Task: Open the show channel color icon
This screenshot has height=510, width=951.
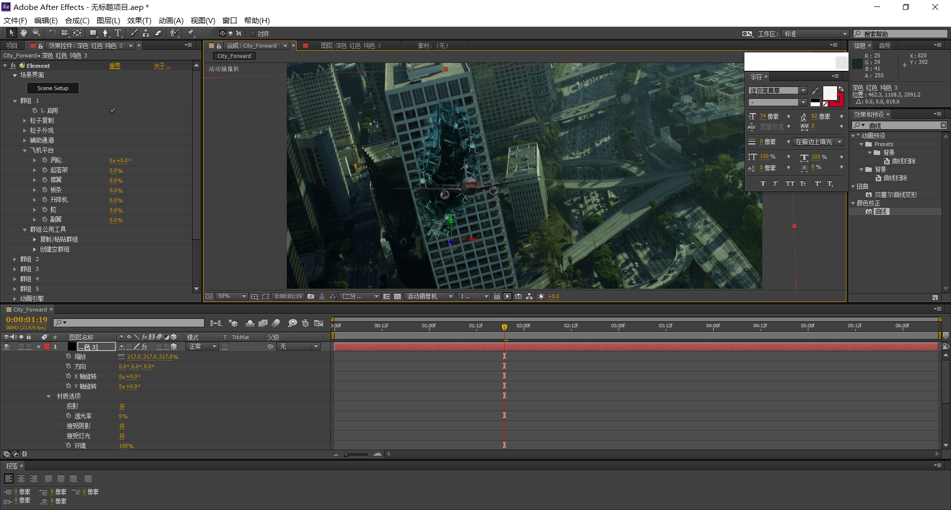Action: pyautogui.click(x=333, y=297)
